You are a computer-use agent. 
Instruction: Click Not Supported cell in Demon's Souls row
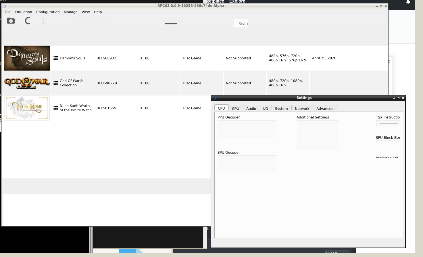point(238,58)
